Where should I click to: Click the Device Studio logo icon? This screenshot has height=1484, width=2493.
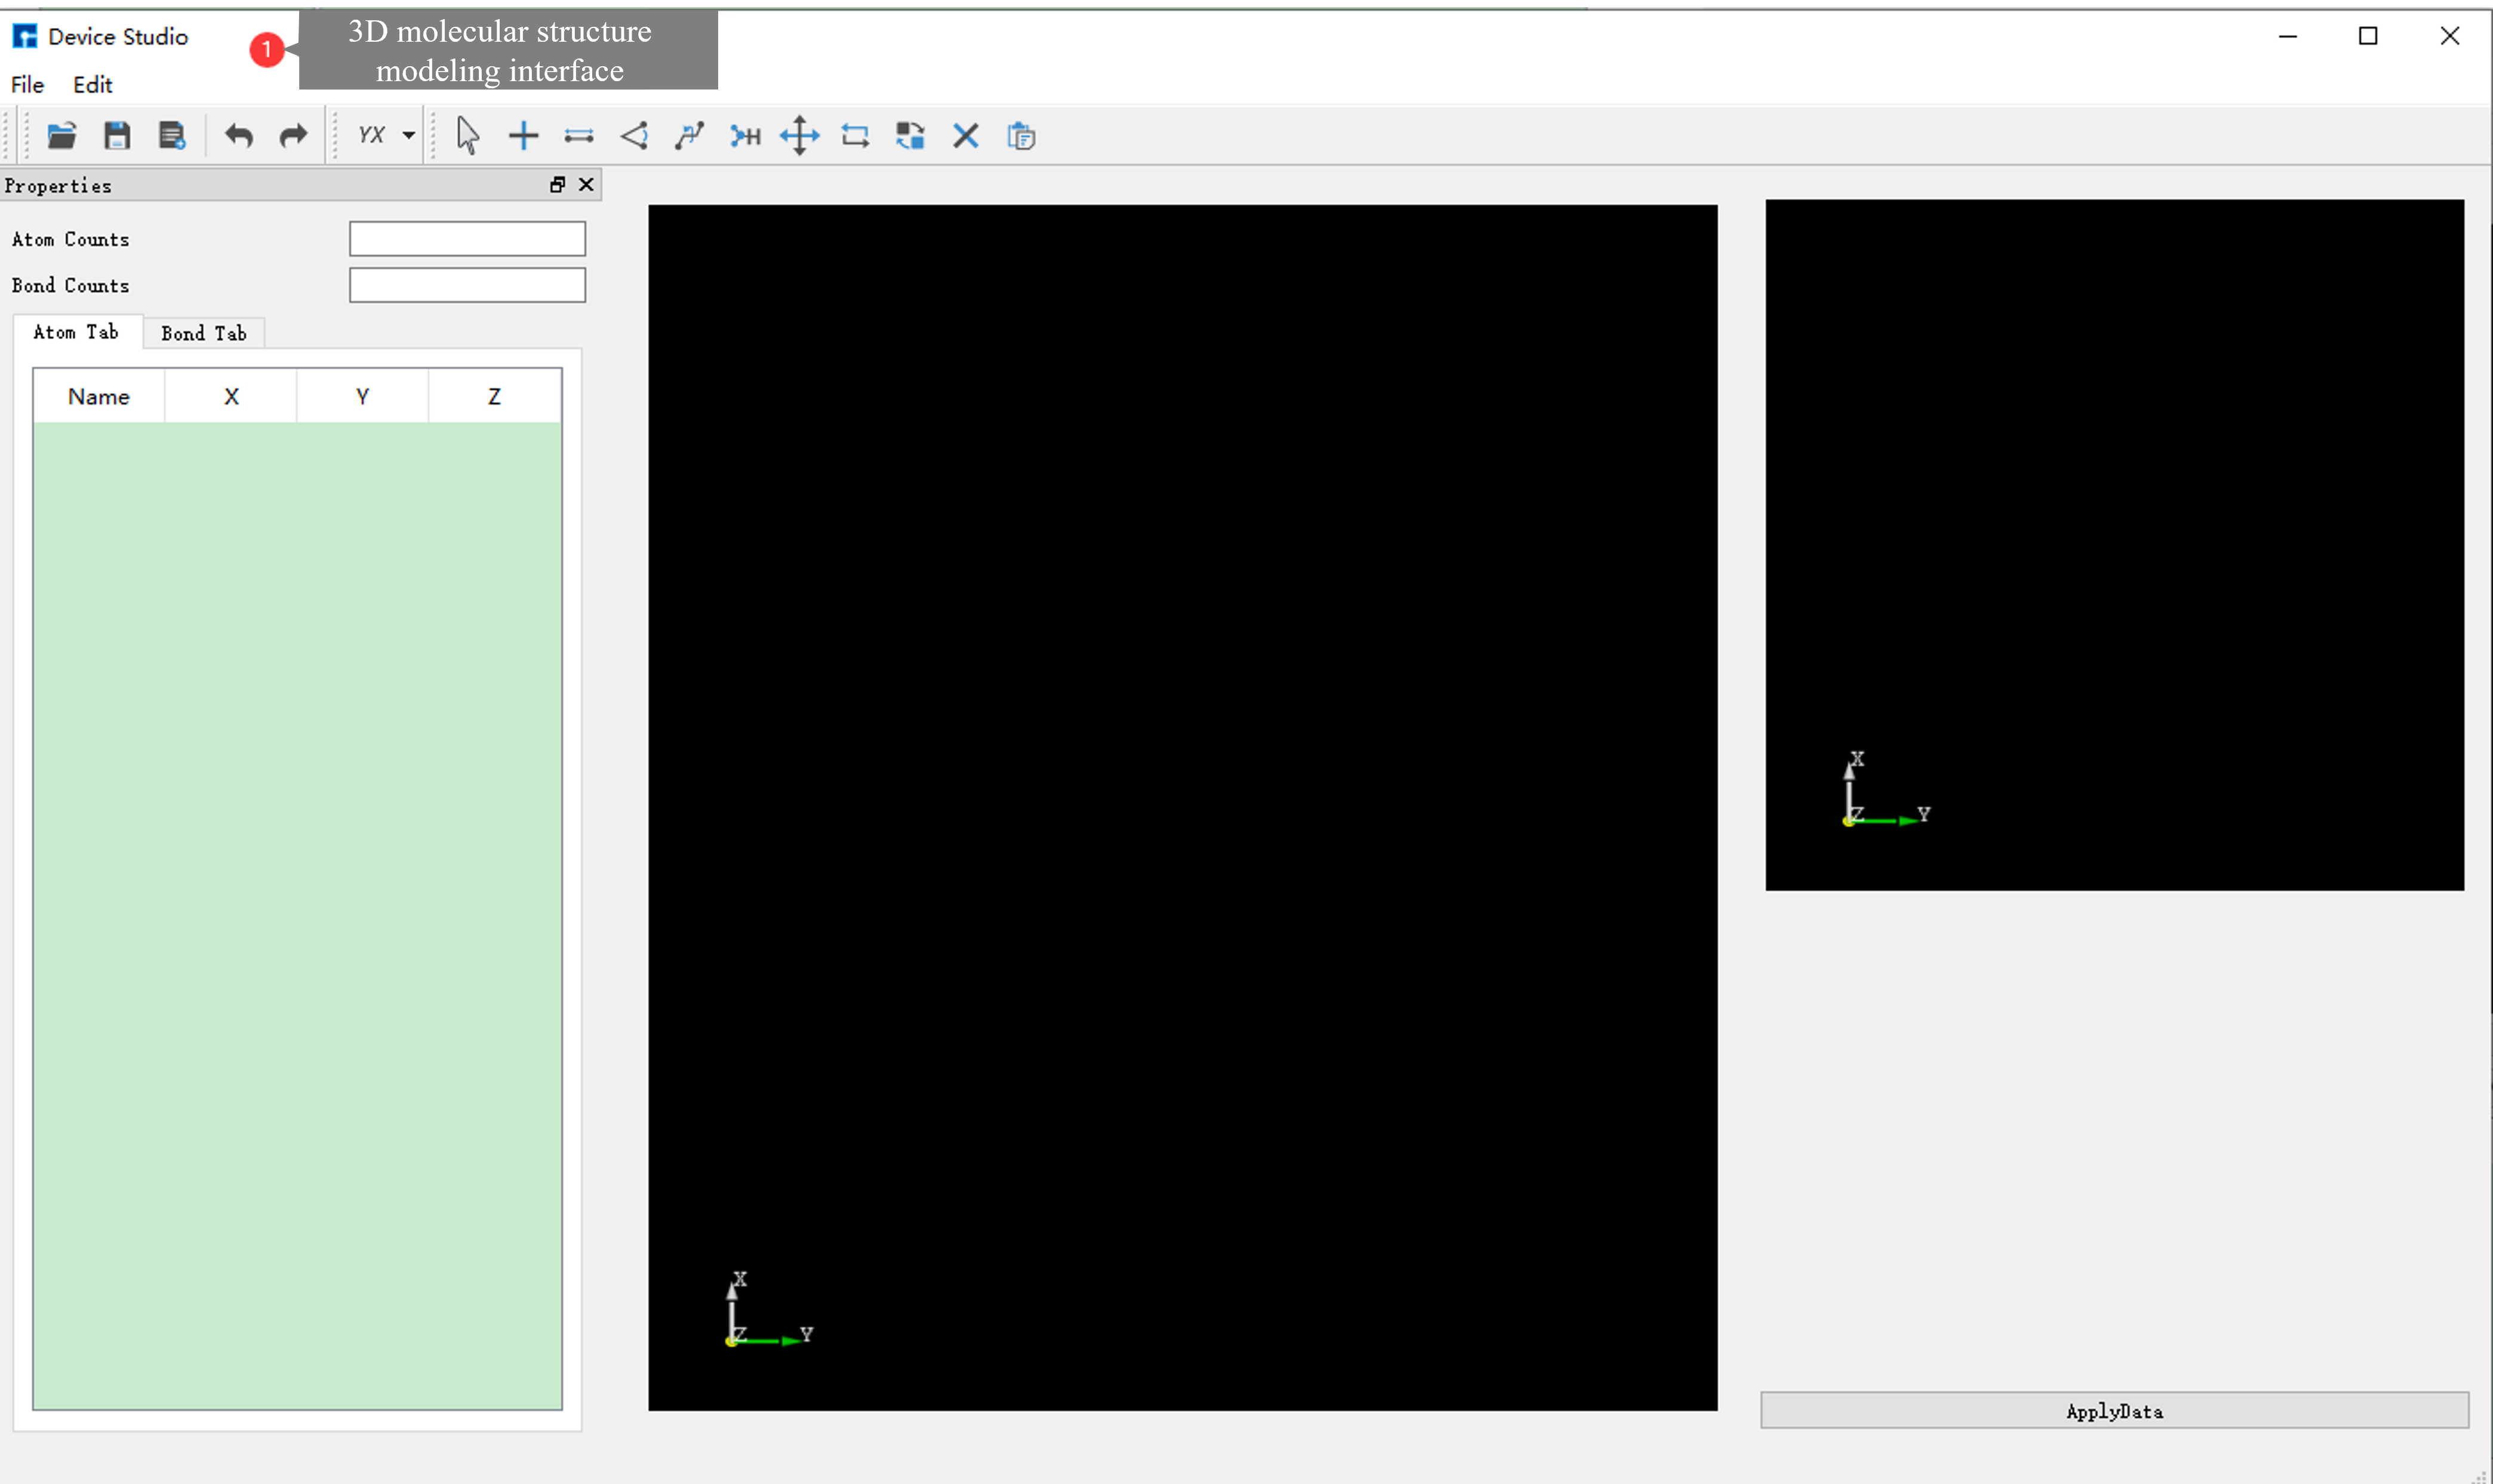(25, 37)
